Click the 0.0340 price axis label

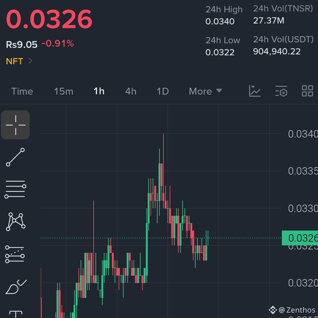[x=303, y=134]
